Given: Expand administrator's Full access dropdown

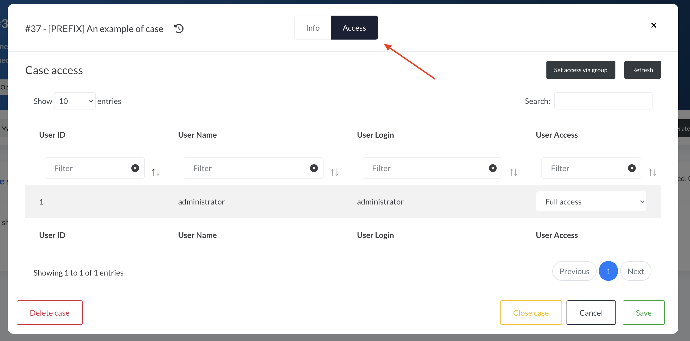Looking at the screenshot, I should point(591,201).
